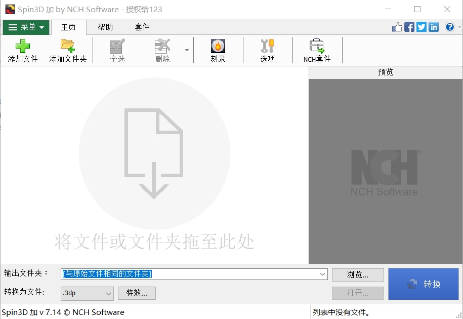Image resolution: width=463 pixels, height=319 pixels.
Task: Open 选项 (Options) tools icon
Action: [268, 46]
